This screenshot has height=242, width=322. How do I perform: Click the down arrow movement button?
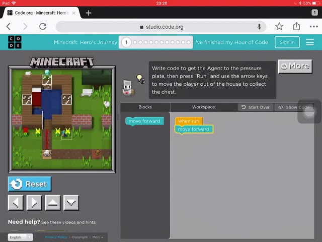(x=71, y=203)
